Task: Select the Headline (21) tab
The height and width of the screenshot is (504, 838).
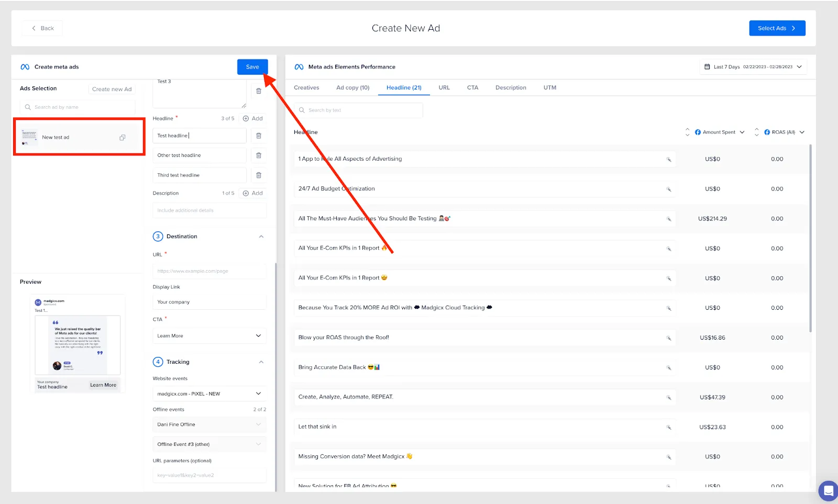Action: click(x=404, y=88)
